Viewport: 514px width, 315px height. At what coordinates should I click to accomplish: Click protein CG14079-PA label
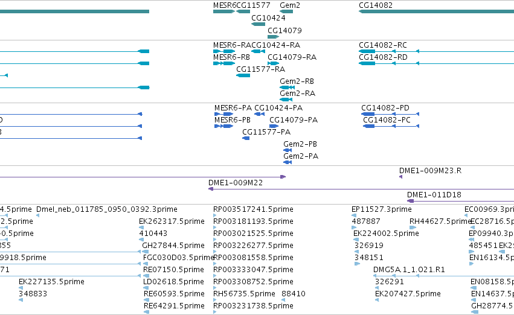[x=294, y=120]
